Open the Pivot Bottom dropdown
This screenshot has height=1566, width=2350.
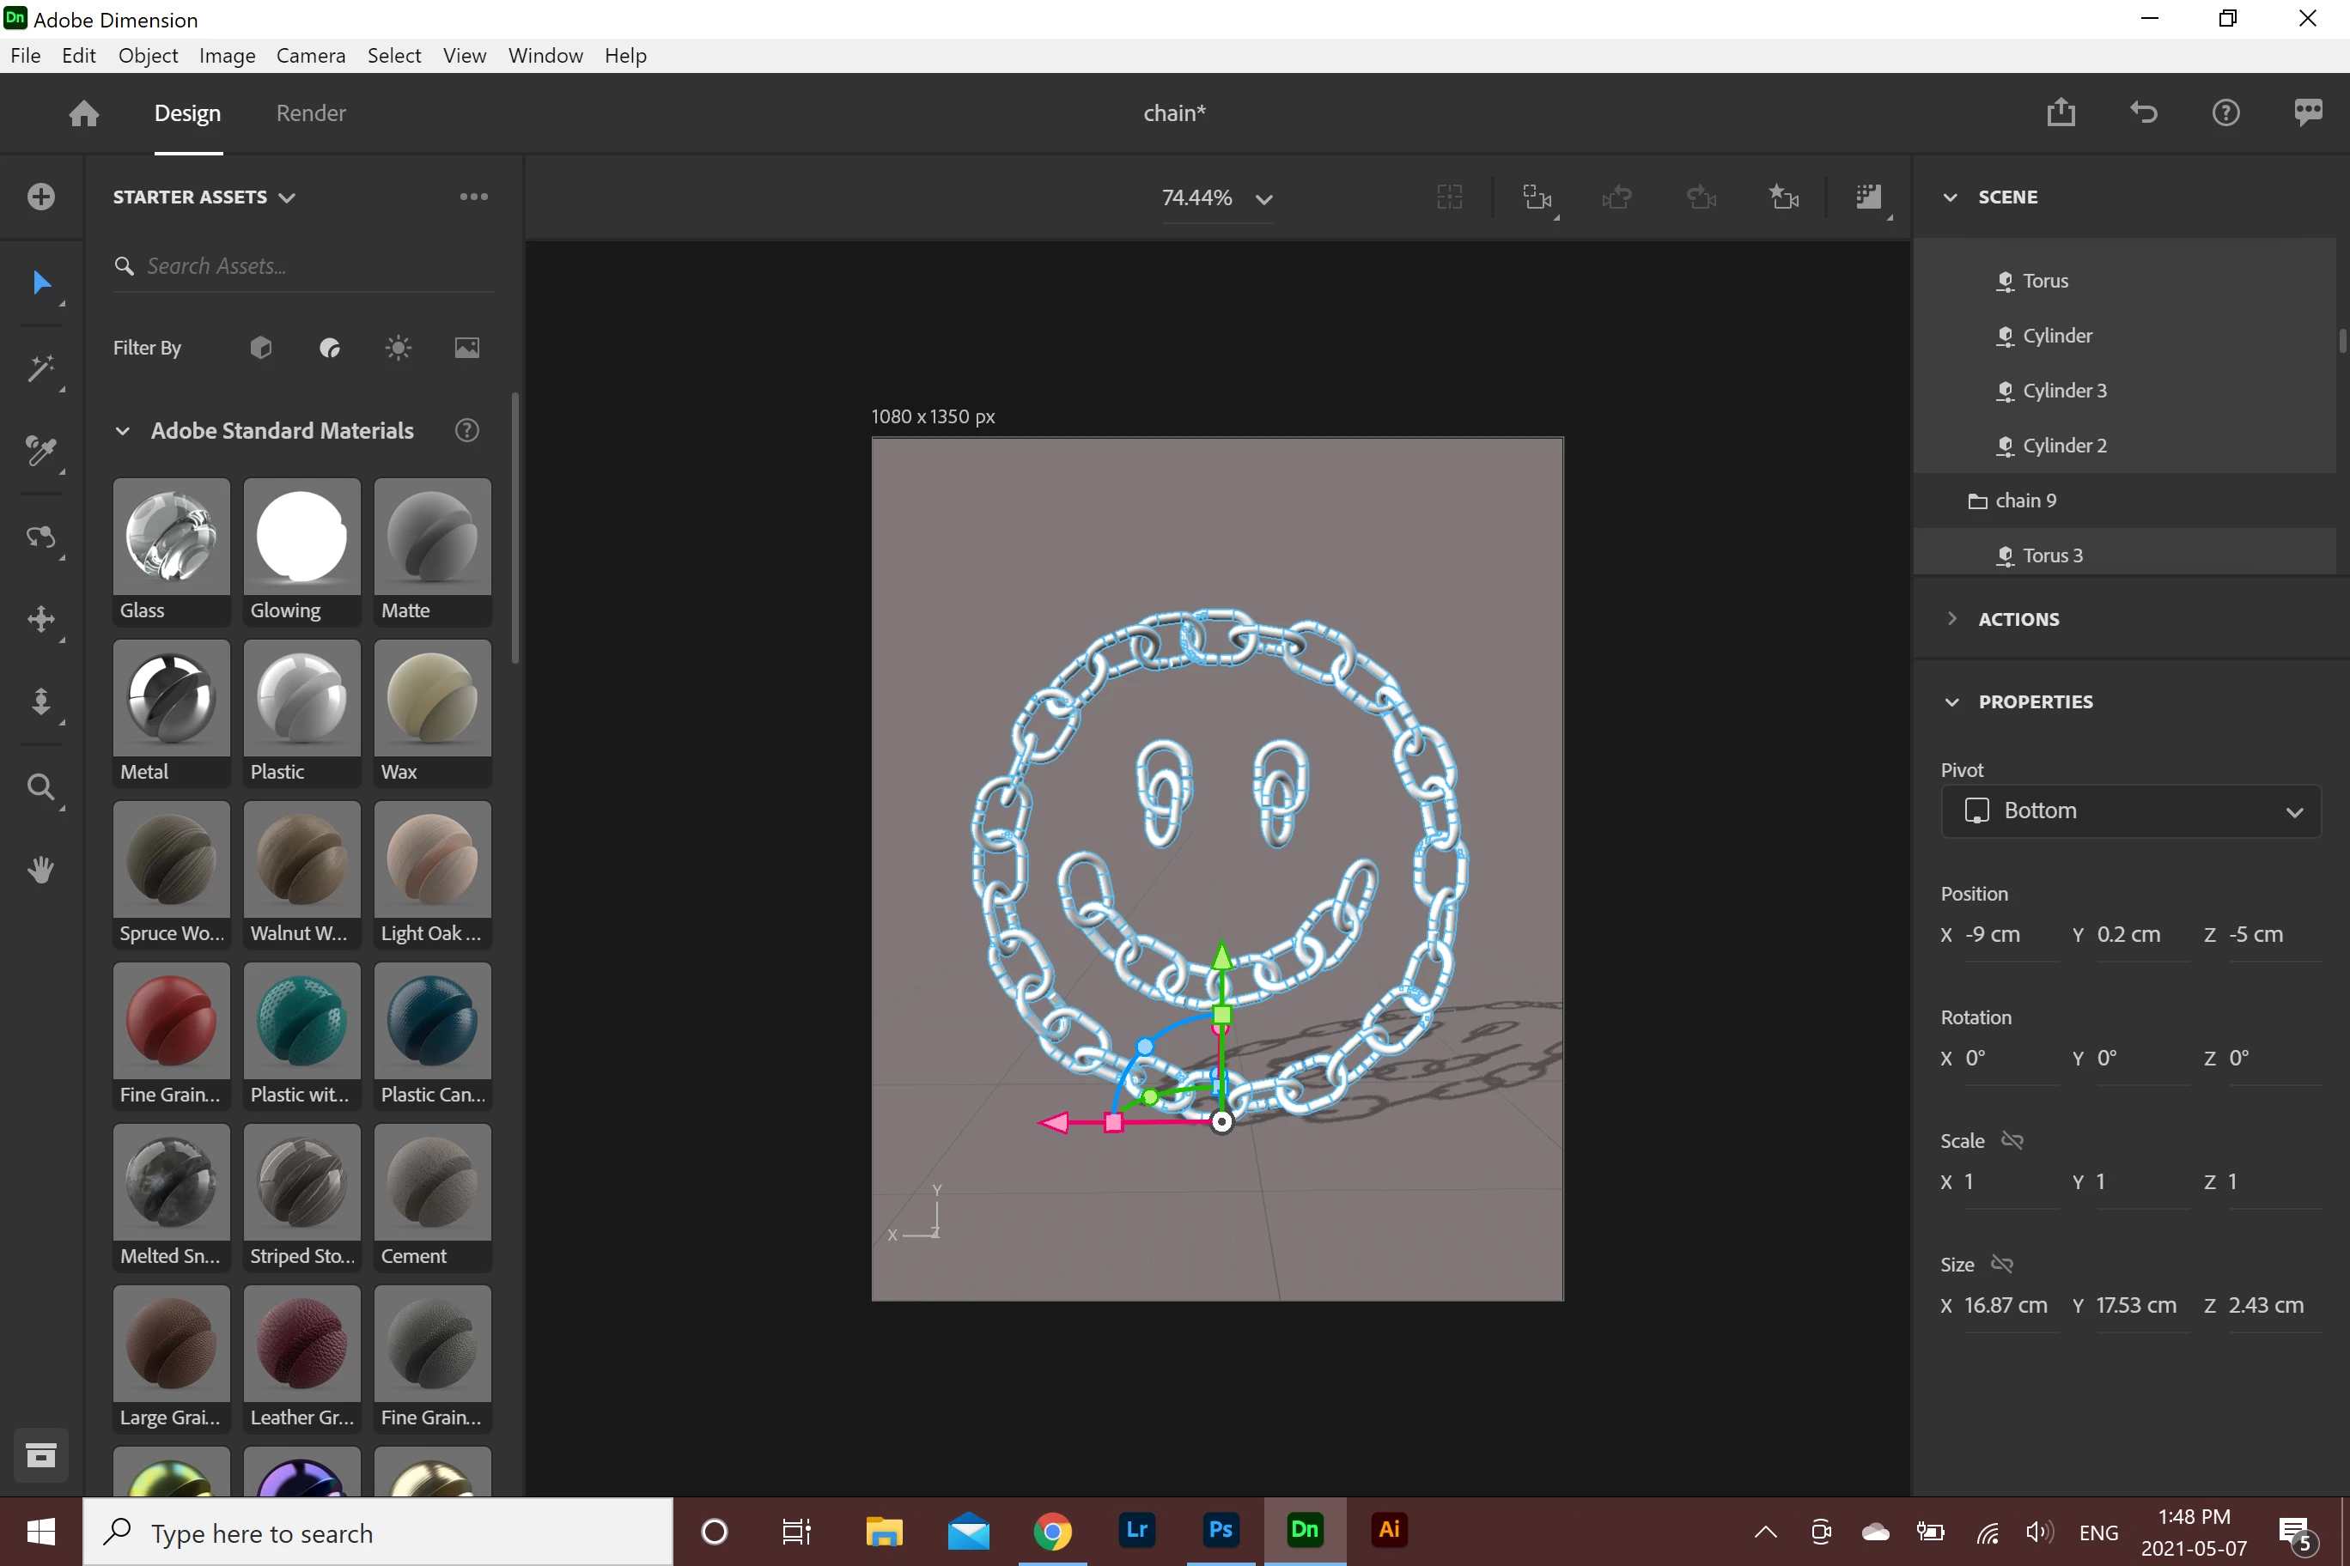pyautogui.click(x=2130, y=811)
